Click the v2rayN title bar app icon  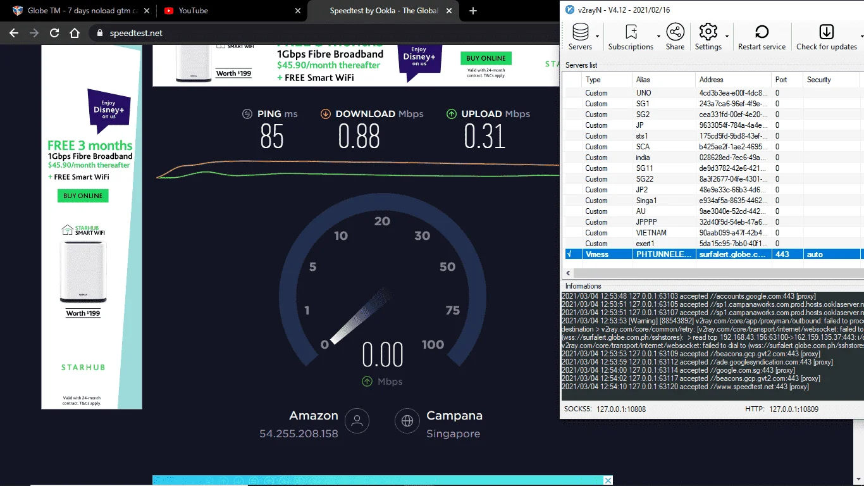click(x=570, y=9)
